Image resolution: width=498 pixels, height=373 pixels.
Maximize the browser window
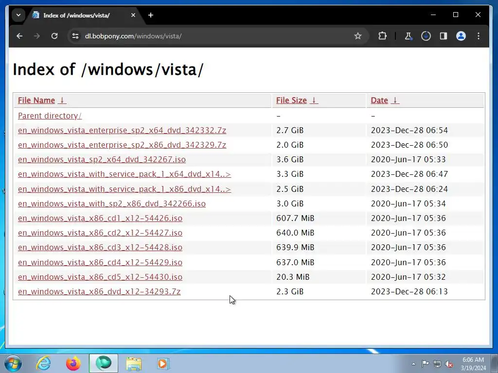(455, 15)
